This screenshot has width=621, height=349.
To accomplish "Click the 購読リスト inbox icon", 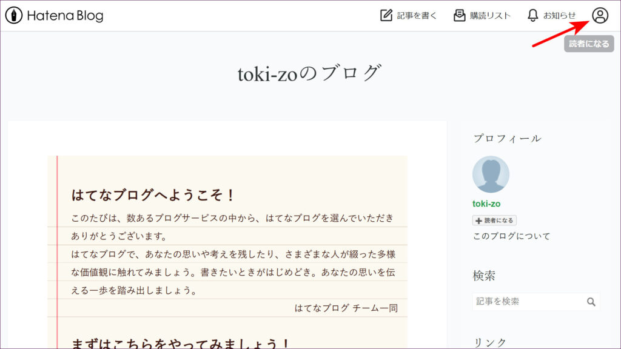I will click(x=460, y=16).
